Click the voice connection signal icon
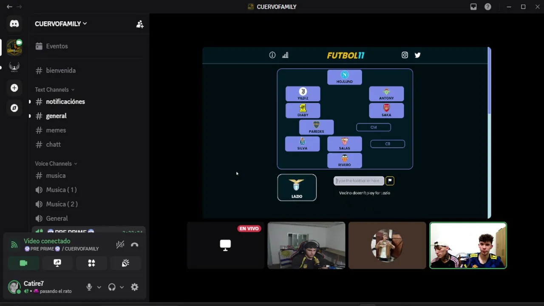This screenshot has height=306, width=544. point(14,244)
